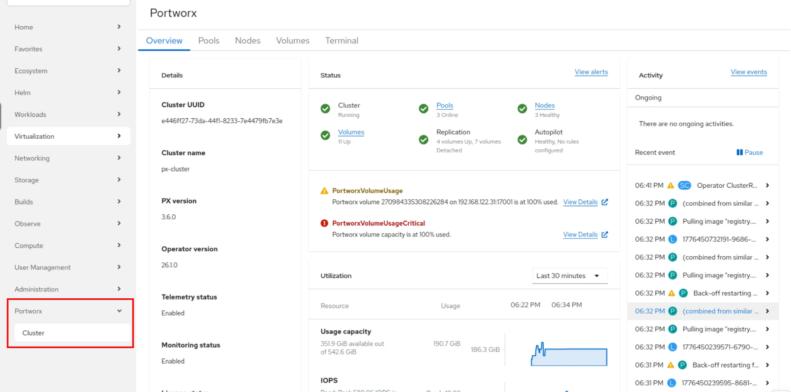Expand the Builds navigation section
The image size is (791, 392).
point(68,202)
